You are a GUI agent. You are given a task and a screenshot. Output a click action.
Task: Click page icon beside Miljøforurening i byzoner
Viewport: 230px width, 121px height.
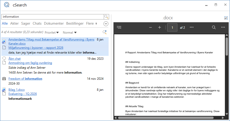click(4, 47)
